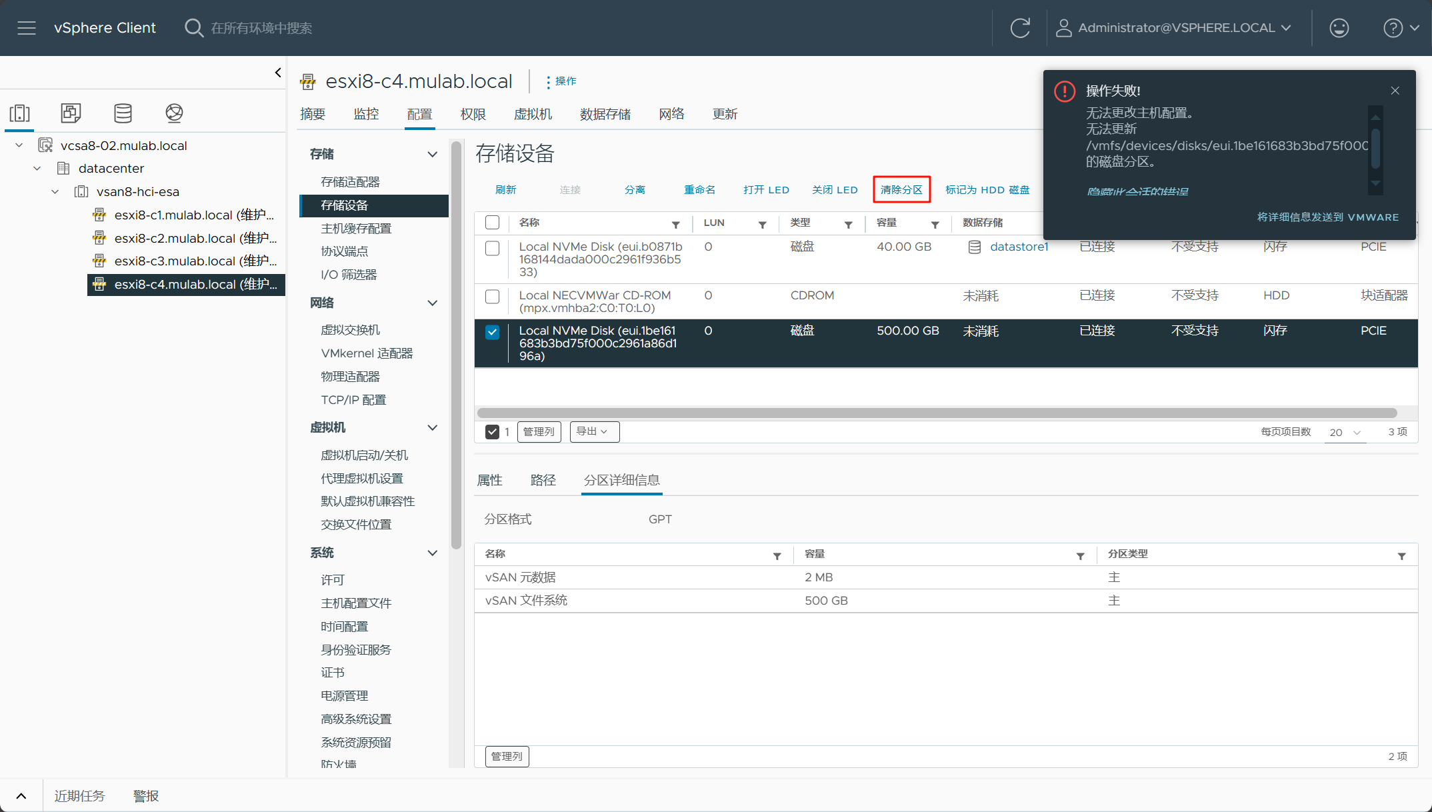The image size is (1432, 812).
Task: Filter the 分区类型 column
Action: 1401,556
